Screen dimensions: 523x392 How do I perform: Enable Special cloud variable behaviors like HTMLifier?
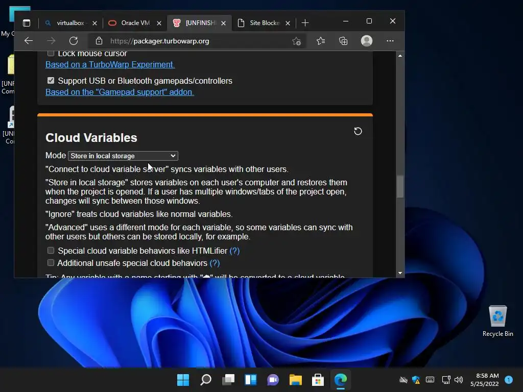(x=51, y=250)
